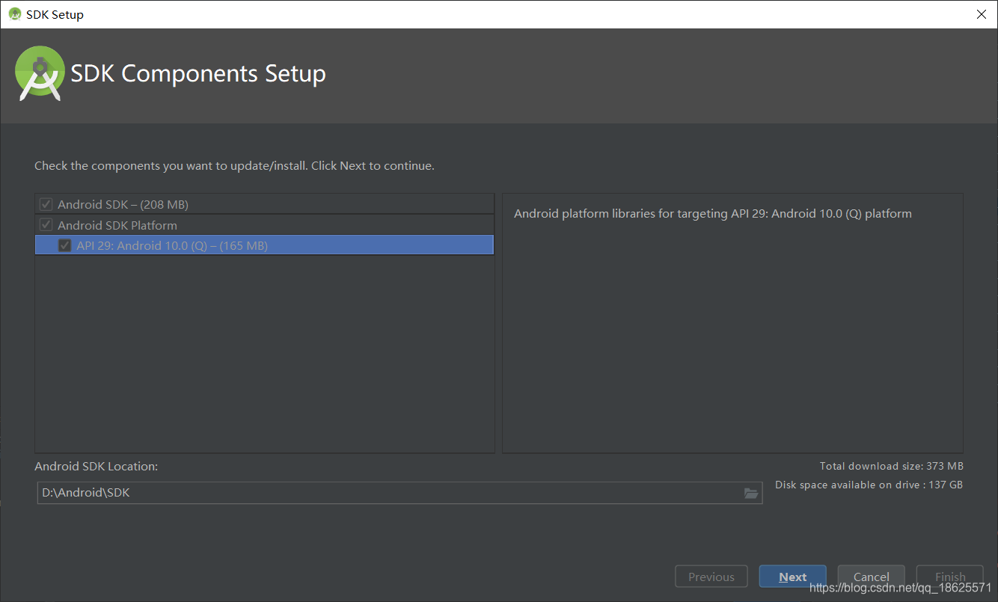Click the API 29 platform libraries description text
The image size is (998, 602).
coord(713,214)
